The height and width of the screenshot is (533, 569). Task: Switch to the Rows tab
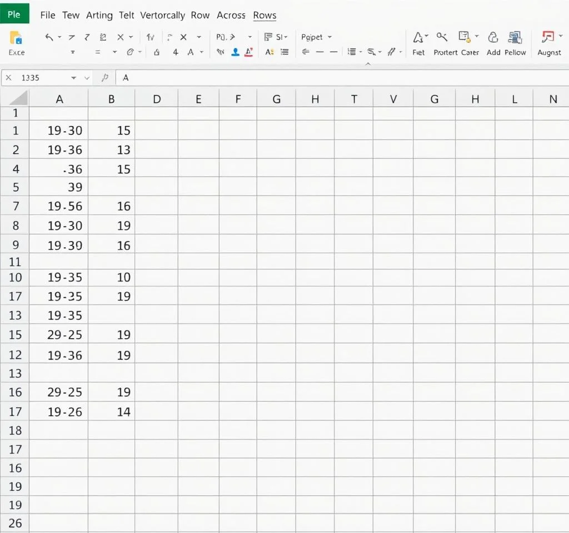point(264,15)
